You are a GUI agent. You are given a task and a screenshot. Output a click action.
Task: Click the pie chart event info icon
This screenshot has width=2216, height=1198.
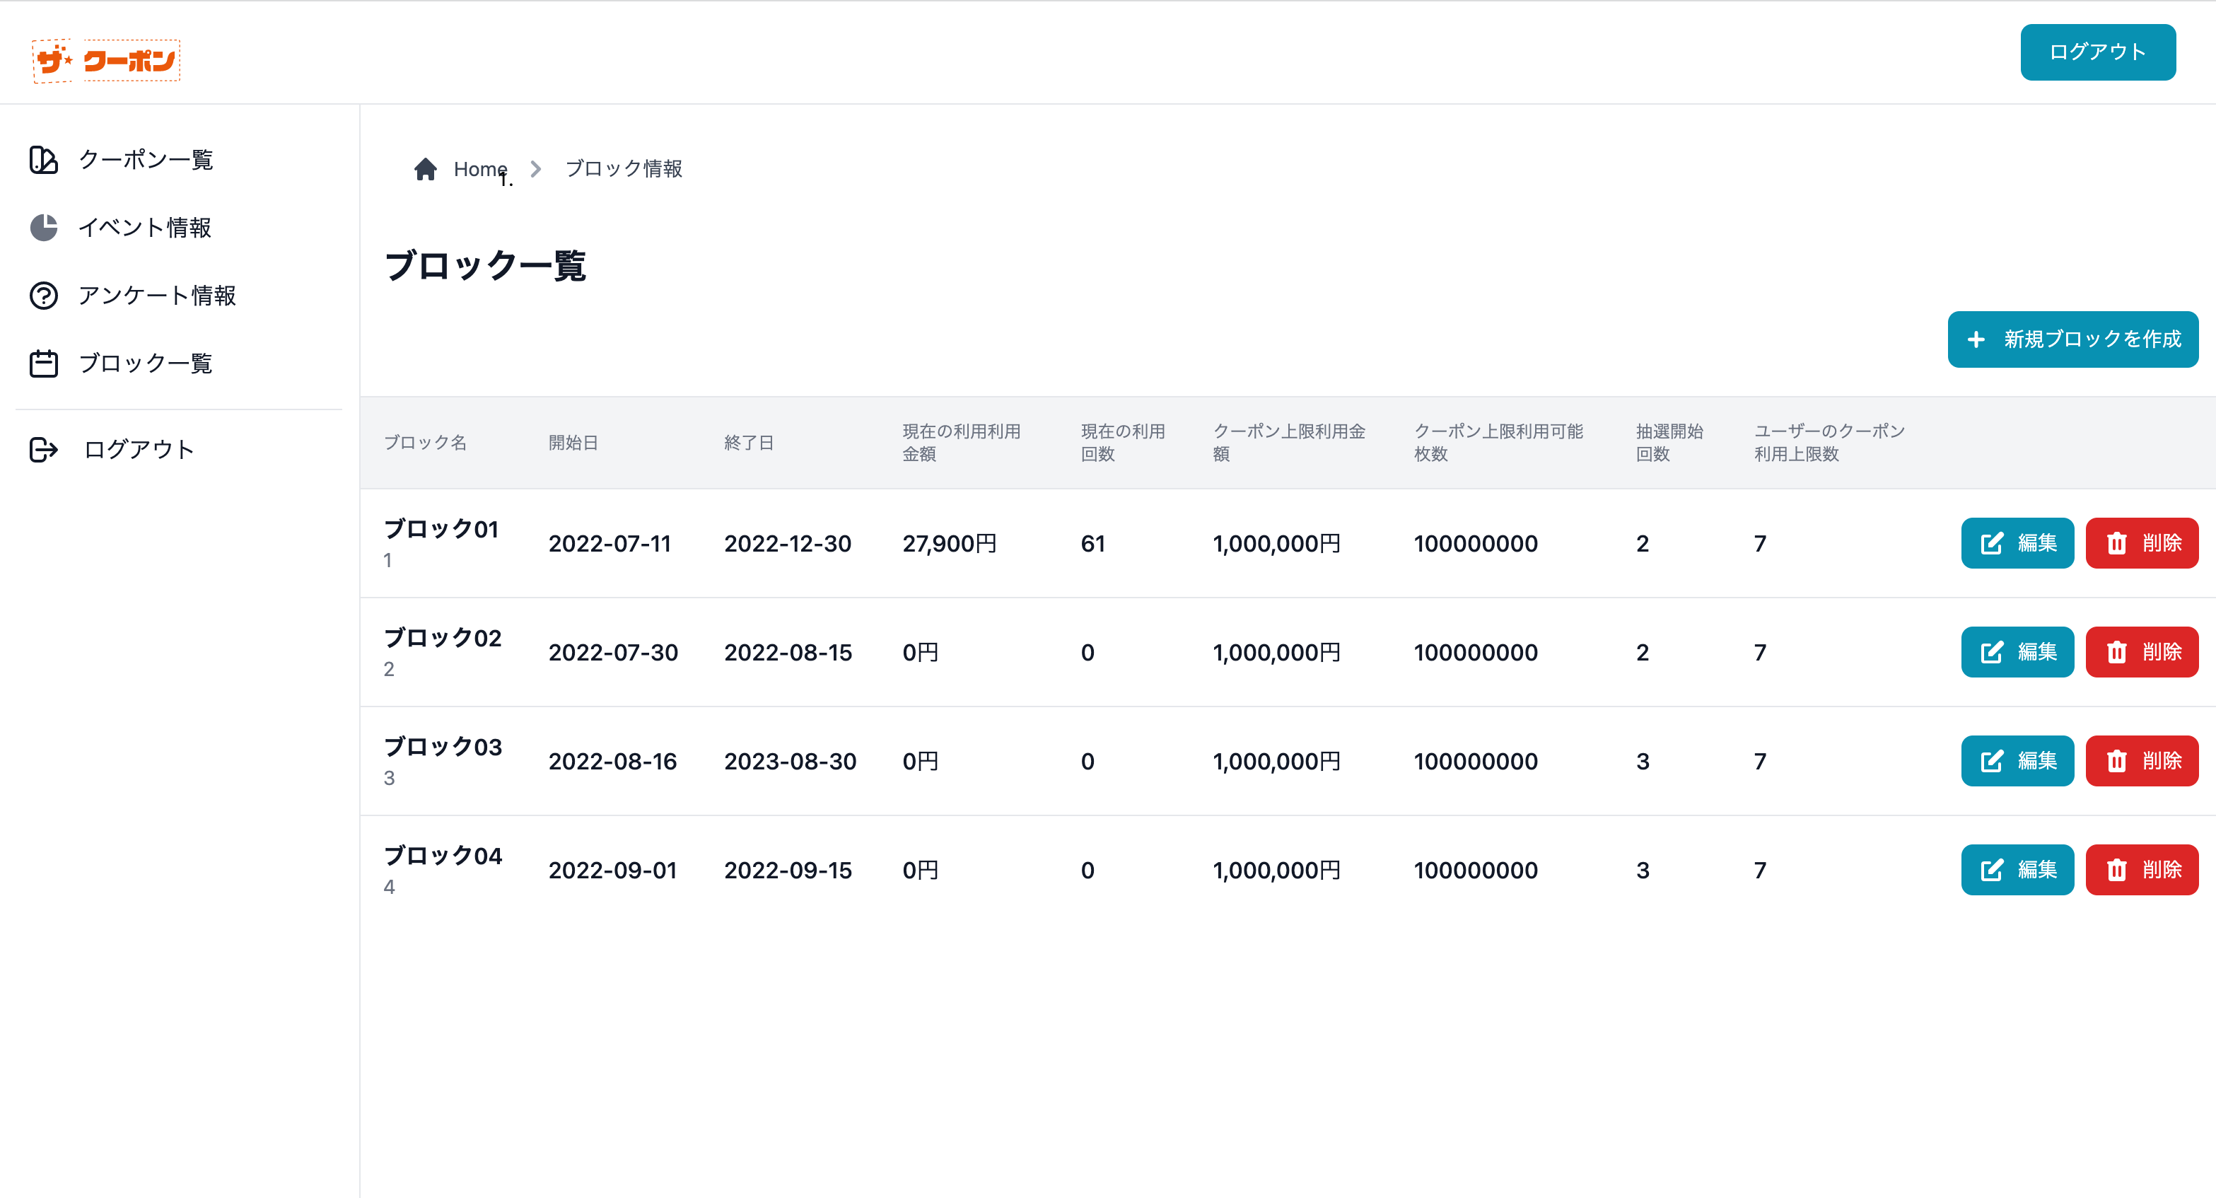tap(43, 228)
